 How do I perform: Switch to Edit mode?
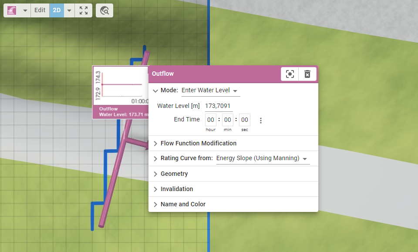(x=40, y=10)
